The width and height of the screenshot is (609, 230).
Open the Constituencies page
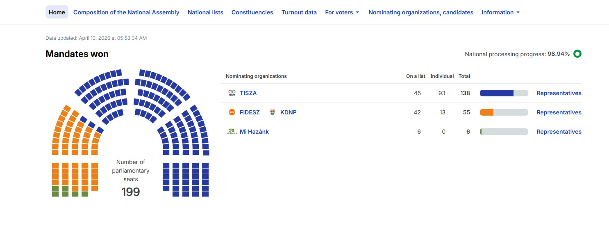click(252, 12)
